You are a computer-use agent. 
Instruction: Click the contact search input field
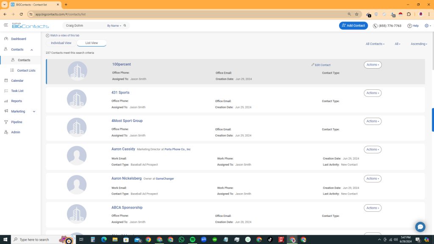[85, 26]
